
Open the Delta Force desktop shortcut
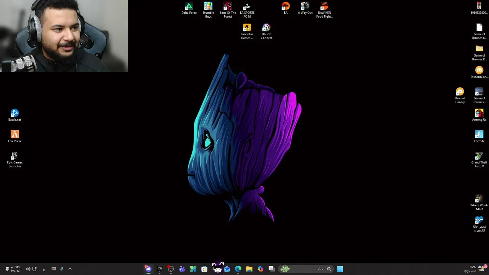tap(189, 8)
